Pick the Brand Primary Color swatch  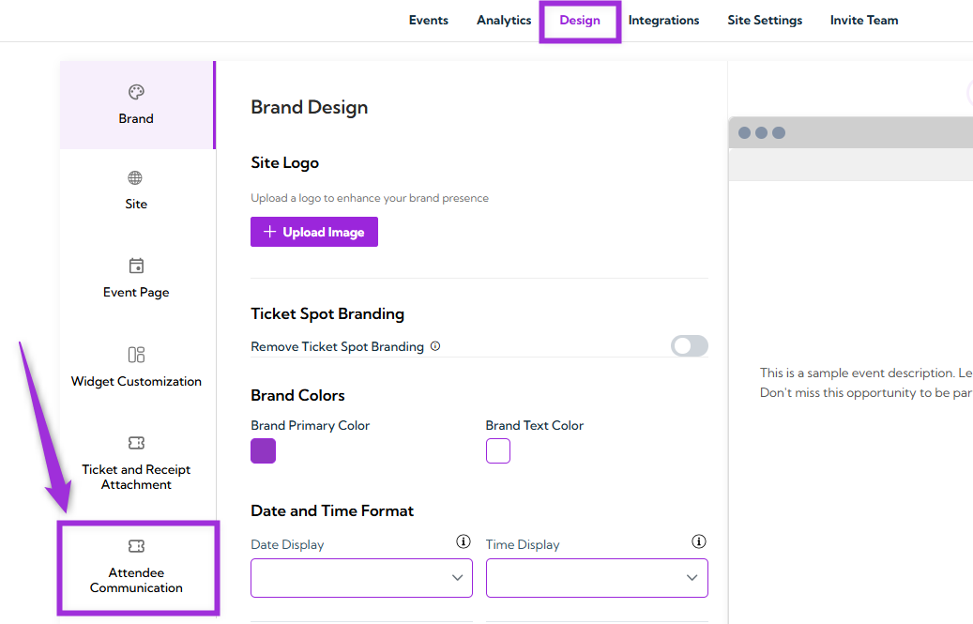[264, 451]
